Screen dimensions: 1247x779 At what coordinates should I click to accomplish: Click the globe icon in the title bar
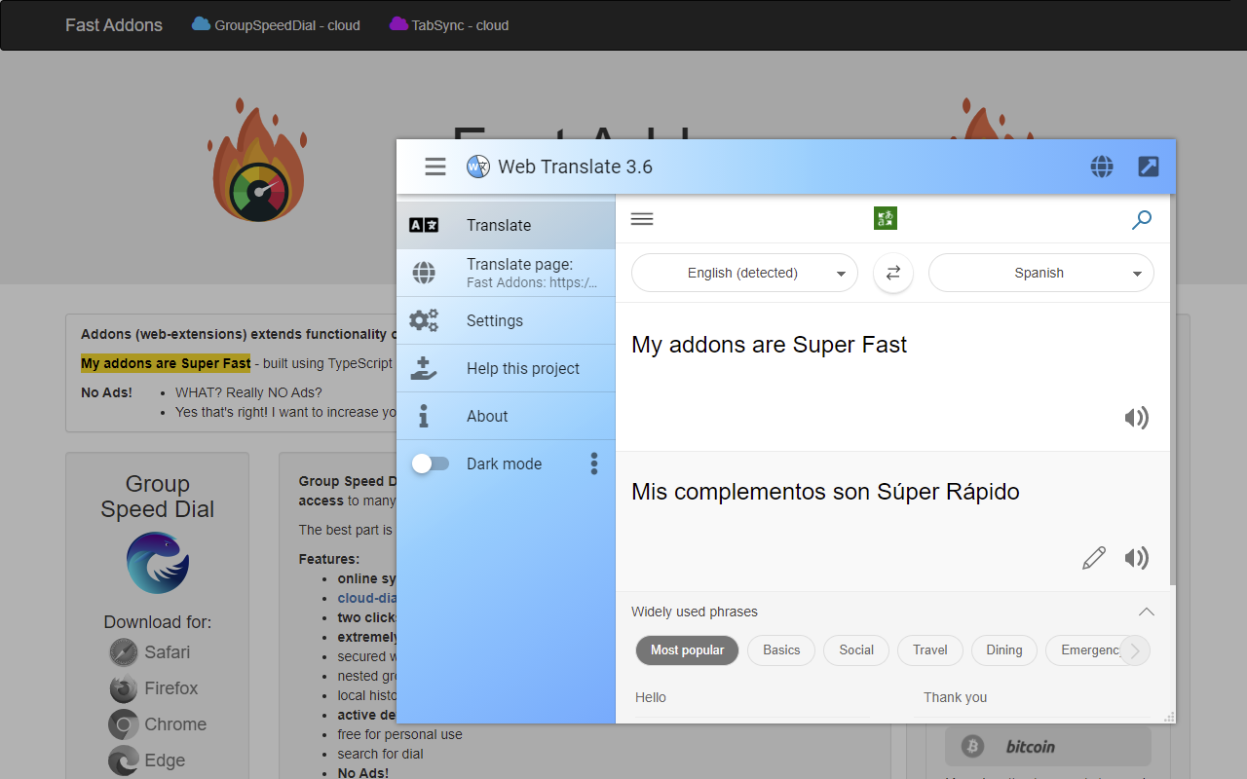(1102, 167)
